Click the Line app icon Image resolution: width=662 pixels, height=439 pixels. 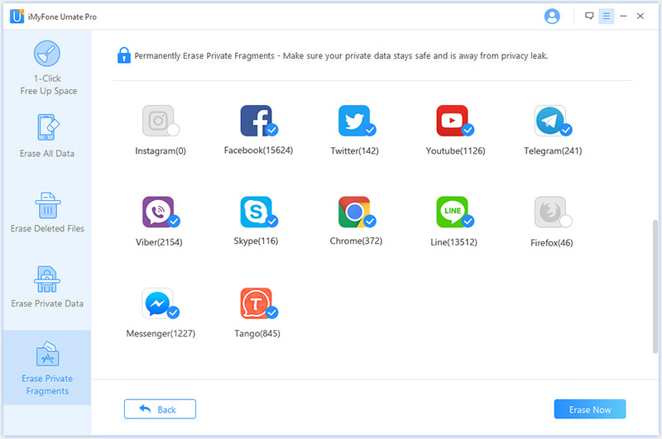point(452,212)
